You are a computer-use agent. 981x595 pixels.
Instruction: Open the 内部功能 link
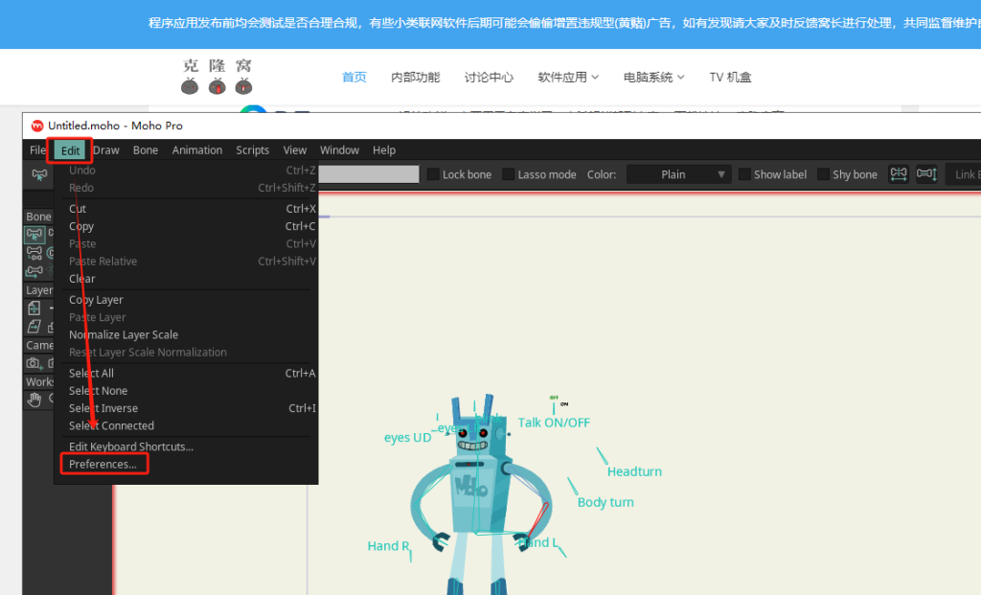pyautogui.click(x=416, y=77)
